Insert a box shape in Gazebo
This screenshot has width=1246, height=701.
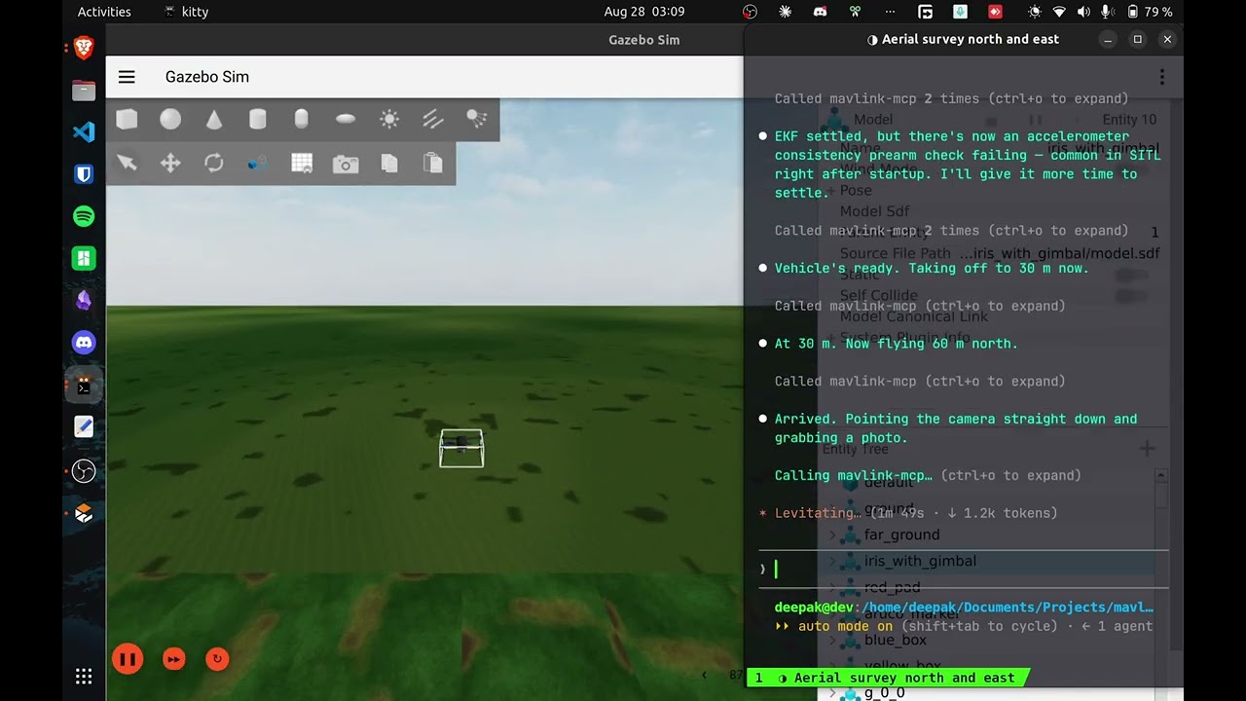(127, 119)
